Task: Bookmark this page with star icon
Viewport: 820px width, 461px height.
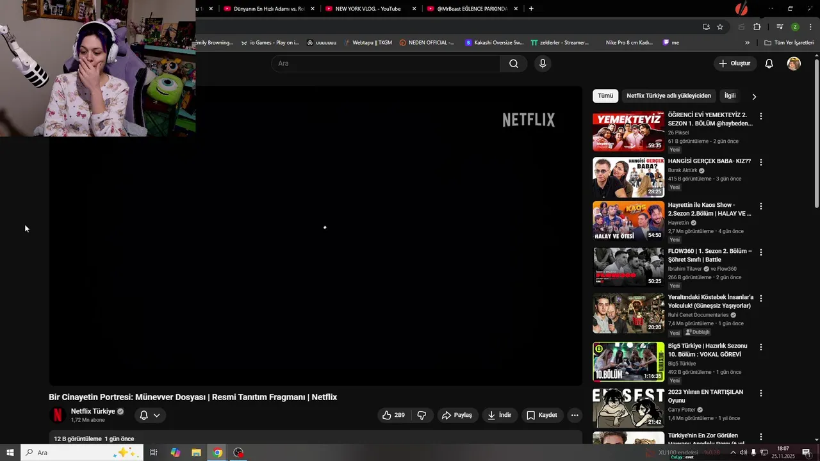Action: pos(720,27)
